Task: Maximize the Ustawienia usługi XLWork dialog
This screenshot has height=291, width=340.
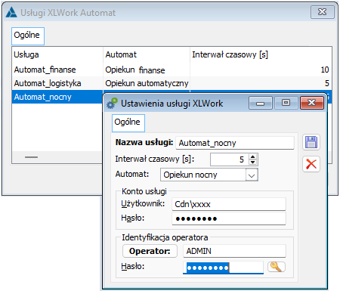Action: pos(286,103)
